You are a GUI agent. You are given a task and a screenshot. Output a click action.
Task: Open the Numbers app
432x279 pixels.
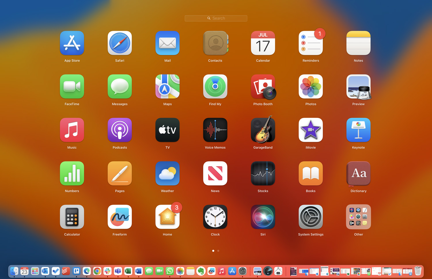coord(72,173)
